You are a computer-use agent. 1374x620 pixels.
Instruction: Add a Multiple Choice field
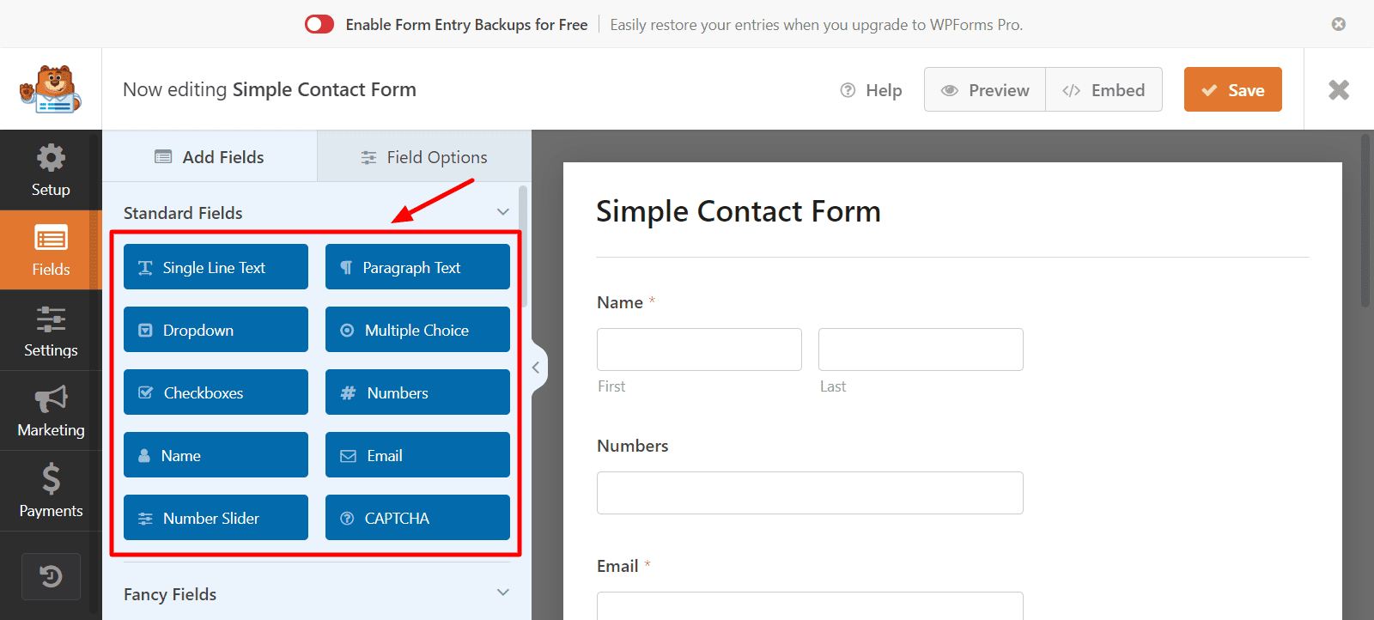pos(417,330)
